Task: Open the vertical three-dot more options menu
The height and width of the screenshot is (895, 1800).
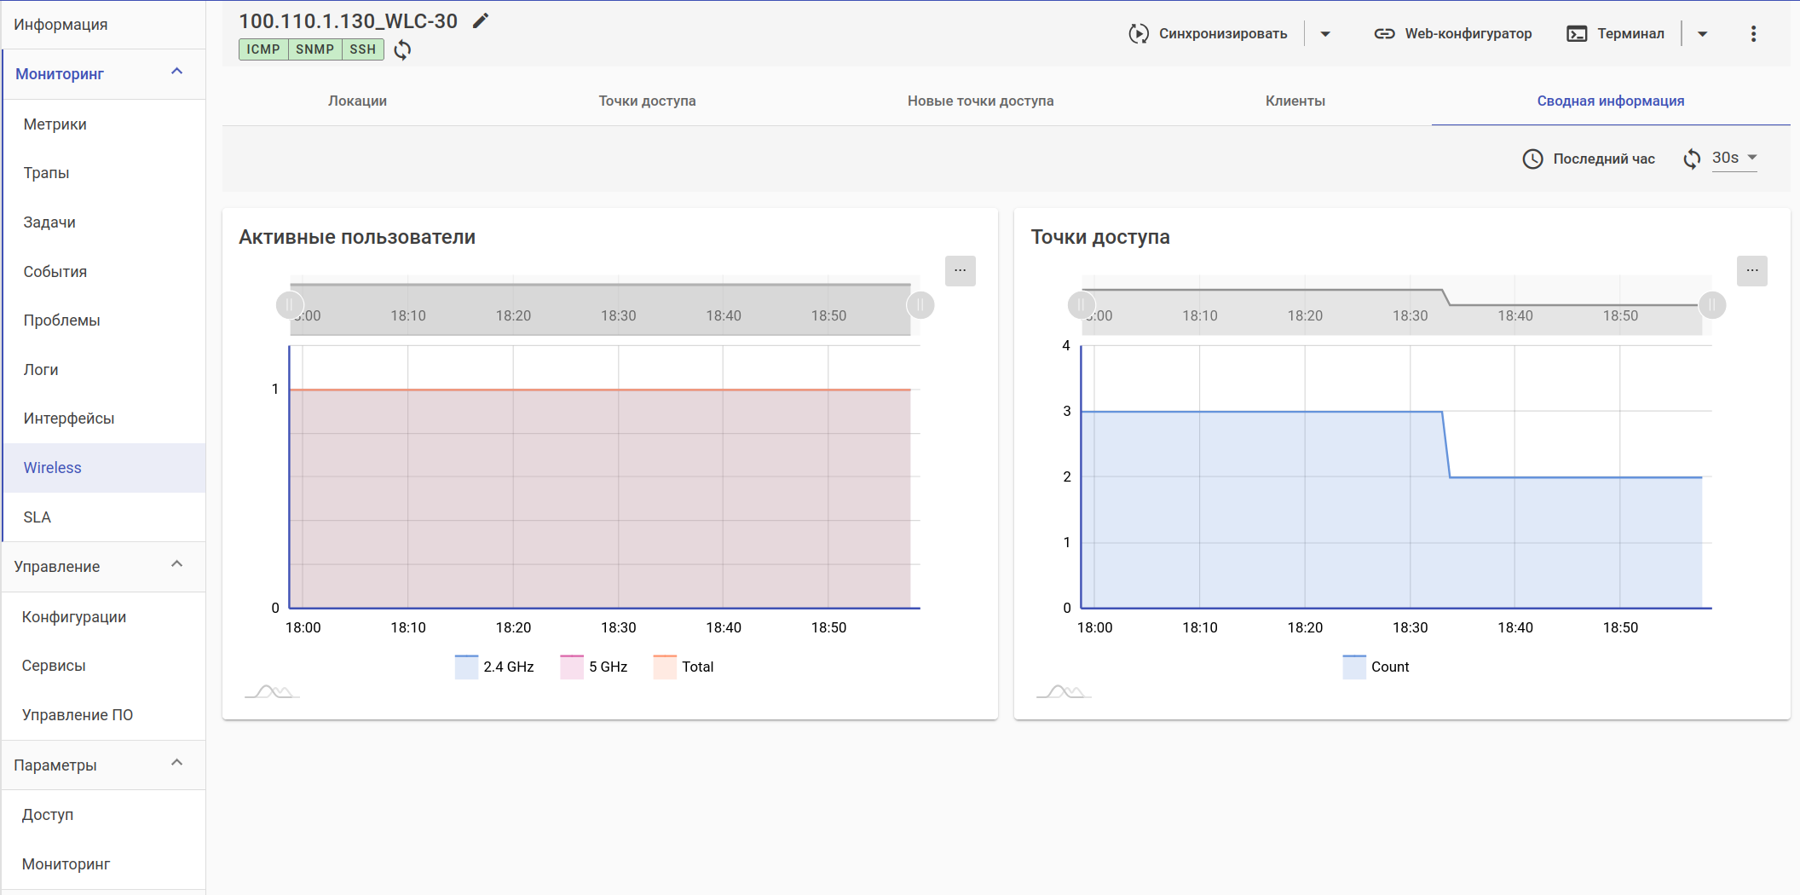Action: click(x=1753, y=34)
